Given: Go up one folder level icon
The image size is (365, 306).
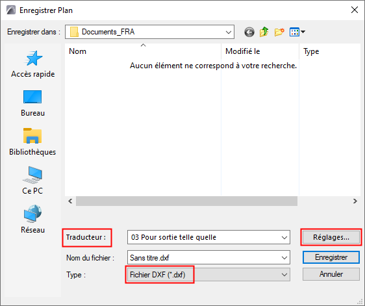Looking at the screenshot, I should pos(264,32).
